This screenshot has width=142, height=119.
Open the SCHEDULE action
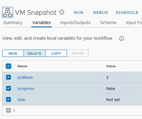pyautogui.click(x=127, y=13)
